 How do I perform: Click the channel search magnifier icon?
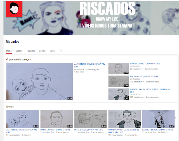[61, 51]
